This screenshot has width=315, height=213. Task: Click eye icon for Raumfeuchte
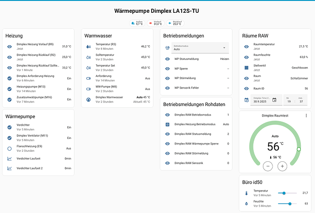[247, 57]
